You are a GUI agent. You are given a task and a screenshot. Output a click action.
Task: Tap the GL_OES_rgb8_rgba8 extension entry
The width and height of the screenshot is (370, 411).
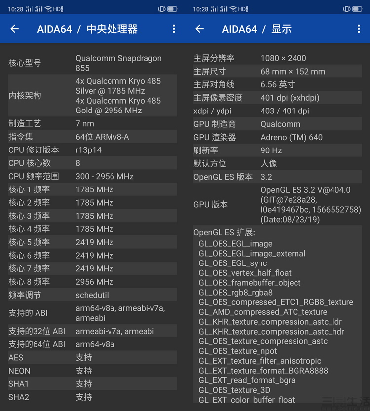pos(236,292)
